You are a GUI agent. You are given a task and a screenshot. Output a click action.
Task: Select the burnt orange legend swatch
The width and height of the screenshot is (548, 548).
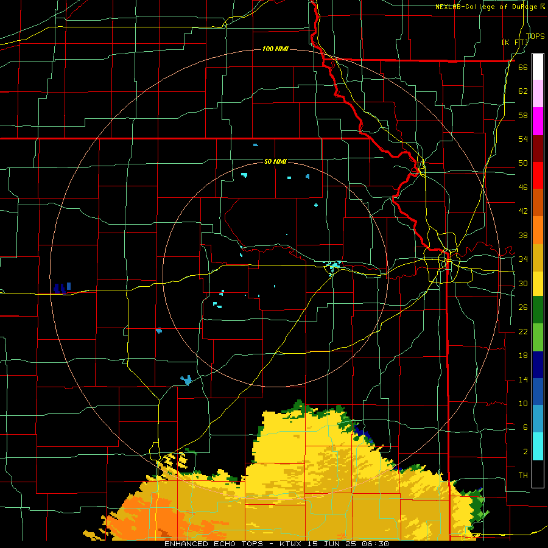coord(538,202)
